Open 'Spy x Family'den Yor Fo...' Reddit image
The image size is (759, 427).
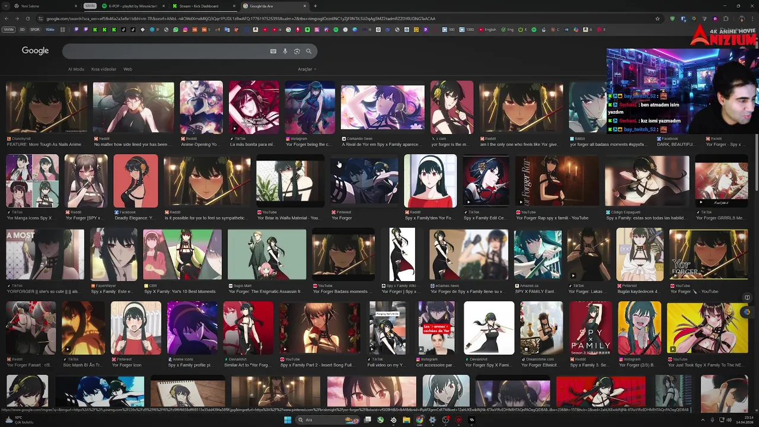coord(430,181)
